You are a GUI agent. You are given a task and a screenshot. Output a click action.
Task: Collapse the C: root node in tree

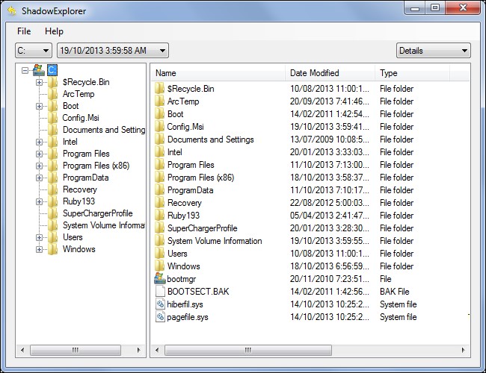pyautogui.click(x=25, y=71)
